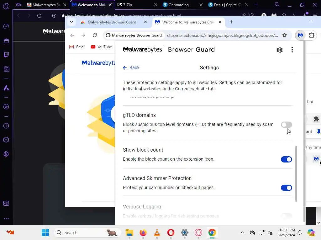This screenshot has width=321, height=240.
Task: Add new tab in Opera
Action: [x=256, y=4]
